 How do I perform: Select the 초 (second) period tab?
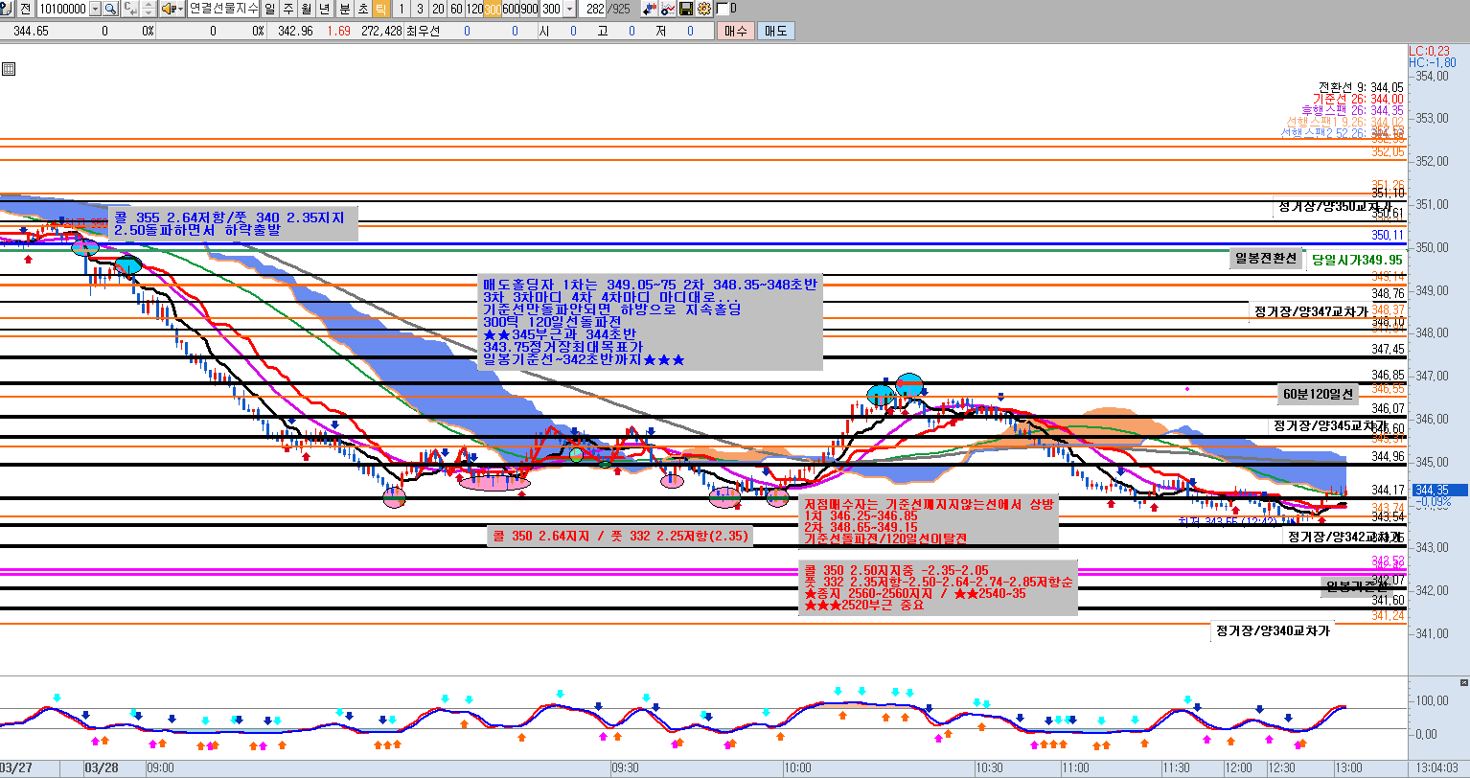pyautogui.click(x=362, y=9)
